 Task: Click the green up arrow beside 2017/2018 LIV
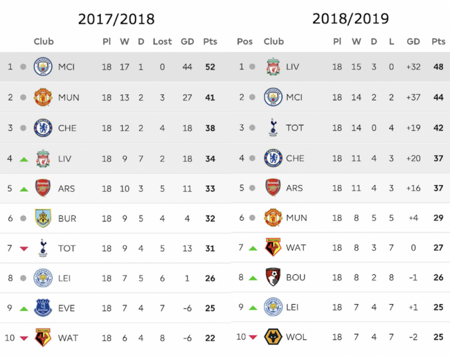[24, 160]
